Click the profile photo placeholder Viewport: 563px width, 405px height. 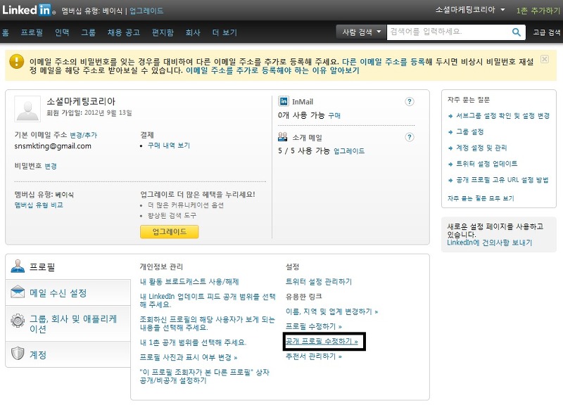27,109
